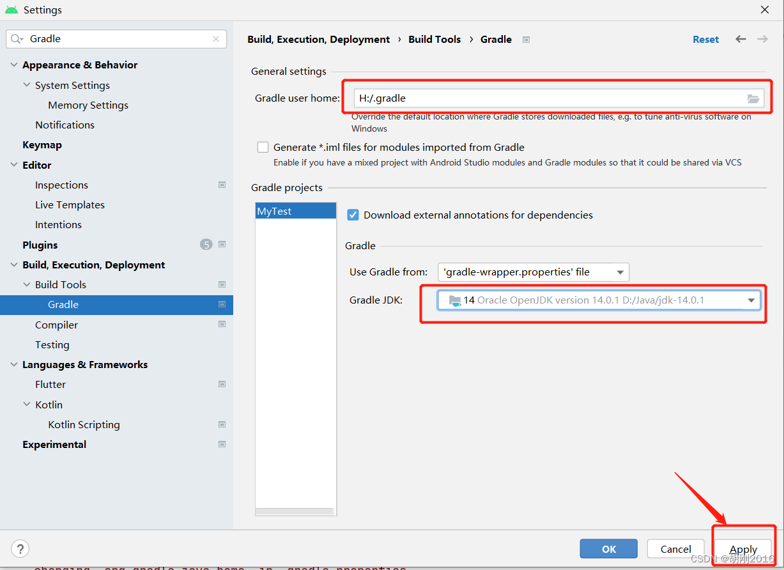Uncheck Download external annotations for dependencies
This screenshot has width=784, height=570.
[353, 215]
